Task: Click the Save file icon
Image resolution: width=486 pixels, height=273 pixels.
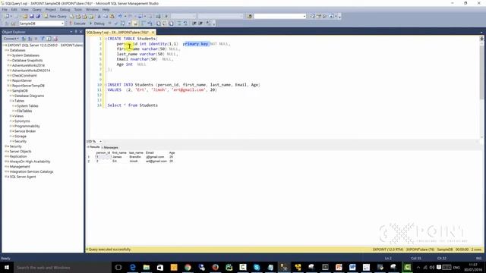Action: (x=31, y=16)
